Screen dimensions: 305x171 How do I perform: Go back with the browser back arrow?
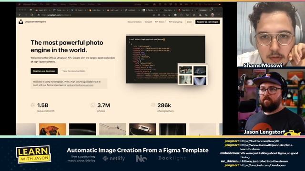(x=20, y=15)
